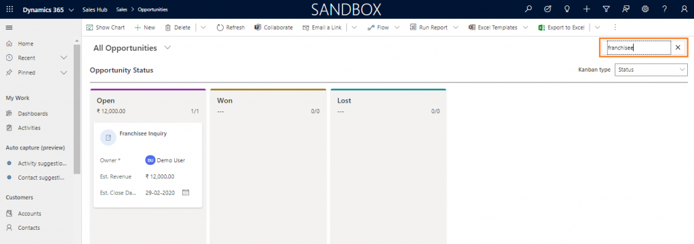Viewport: 694px width, 244px height.
Task: Expand the Excel Templates dropdown arrow
Action: tap(525, 27)
